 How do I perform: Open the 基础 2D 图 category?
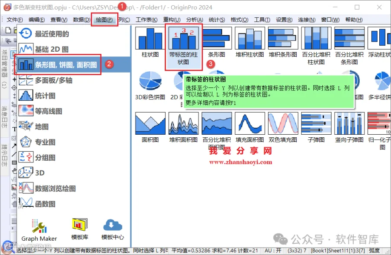click(x=74, y=49)
